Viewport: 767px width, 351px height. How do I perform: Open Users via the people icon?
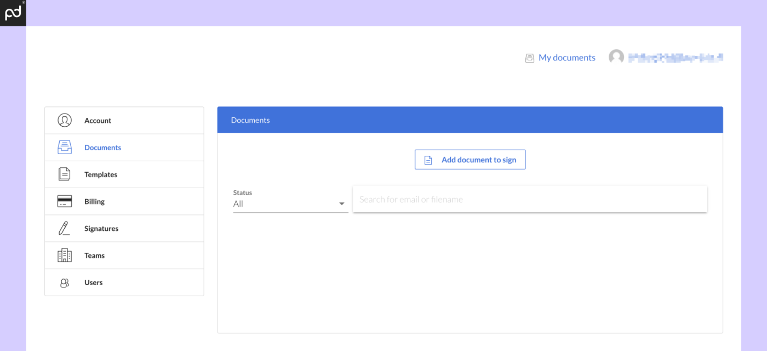[64, 282]
